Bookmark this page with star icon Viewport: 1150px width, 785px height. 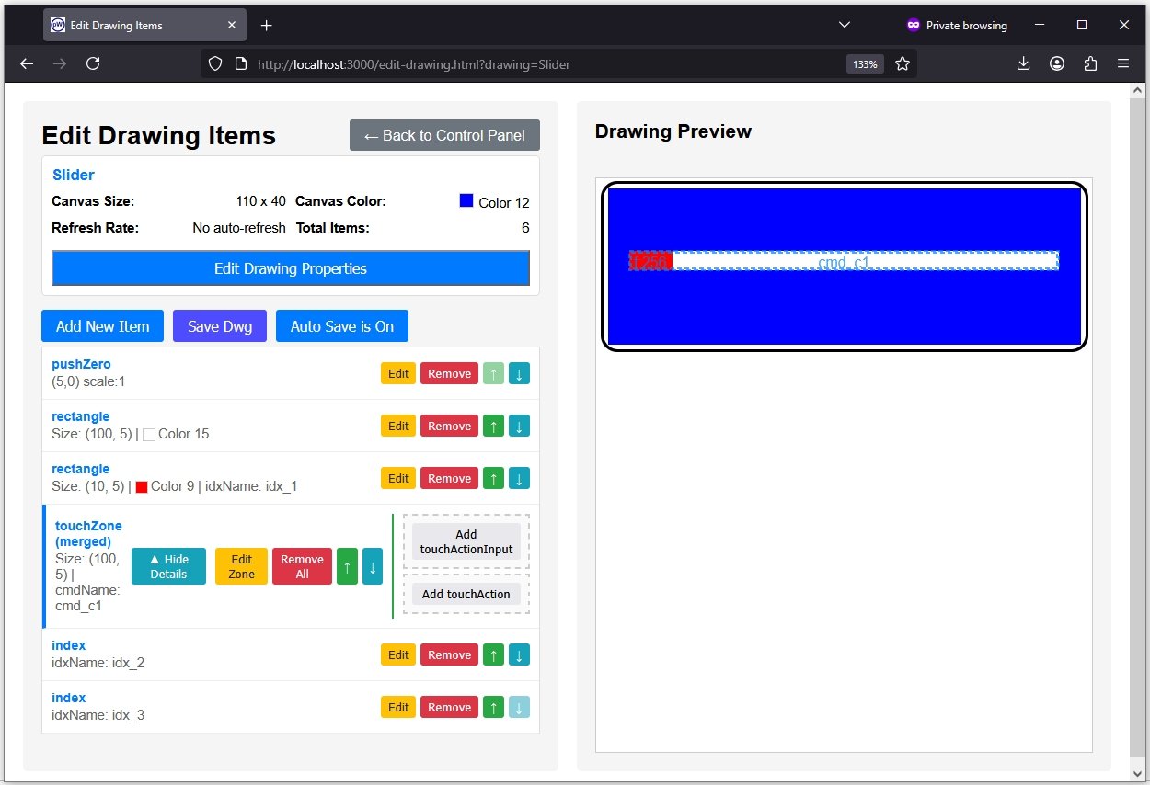tap(903, 63)
